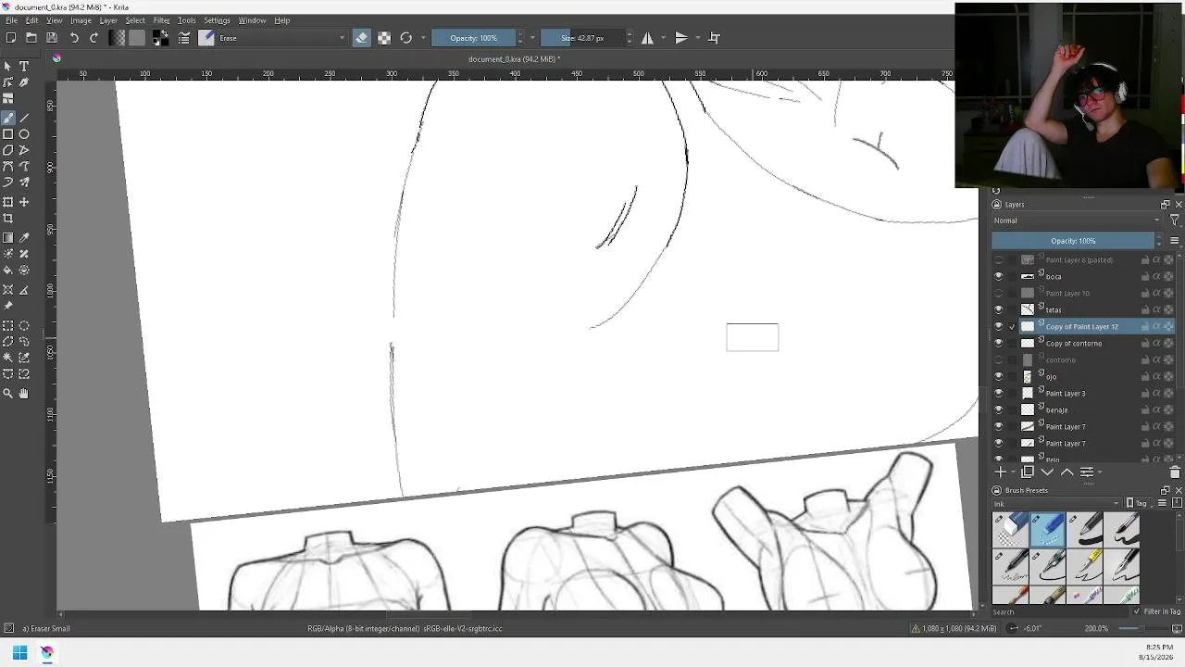Select the Pan hand tool
The height and width of the screenshot is (667, 1185).
click(x=24, y=394)
